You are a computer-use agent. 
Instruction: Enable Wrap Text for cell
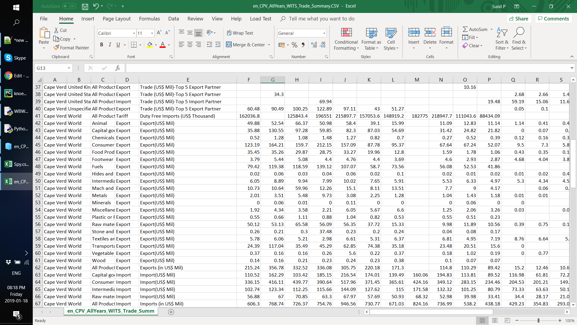[240, 33]
